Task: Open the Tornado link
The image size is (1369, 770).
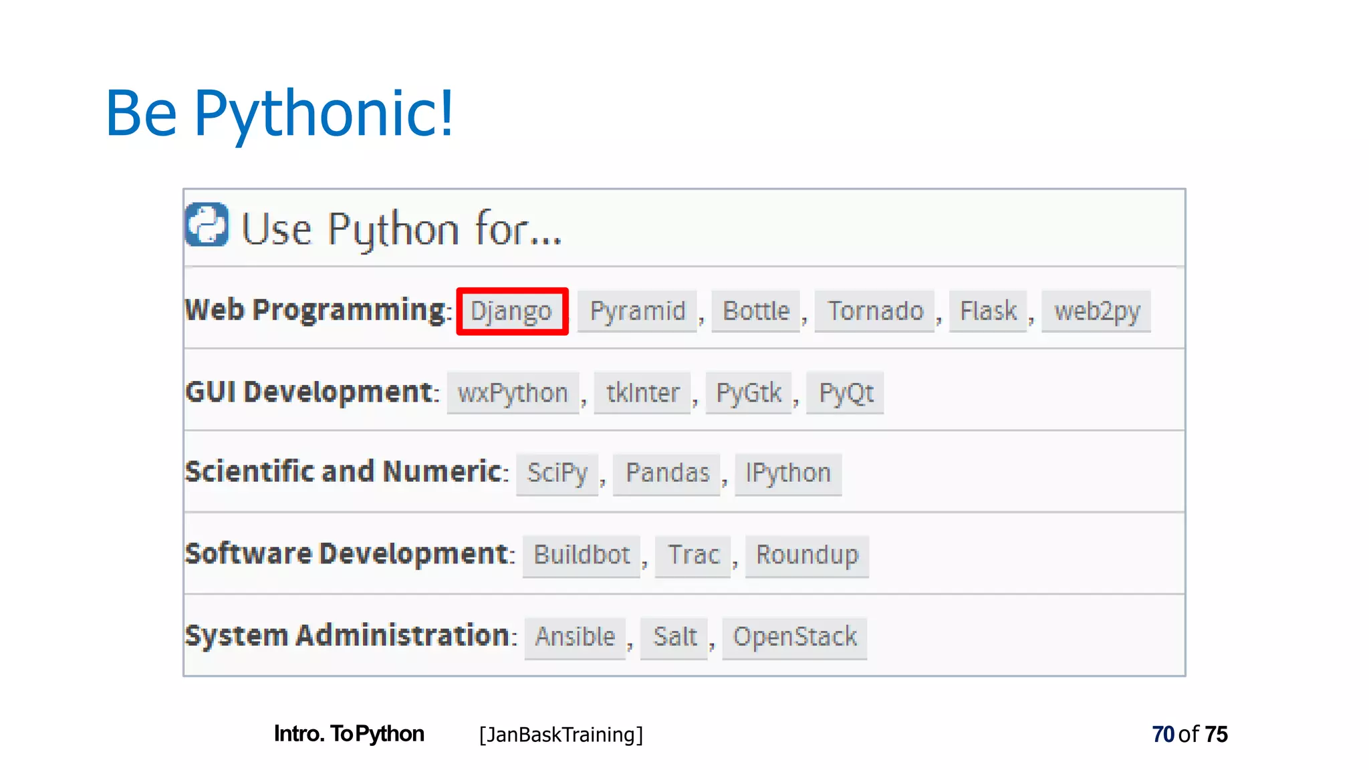Action: coord(875,311)
